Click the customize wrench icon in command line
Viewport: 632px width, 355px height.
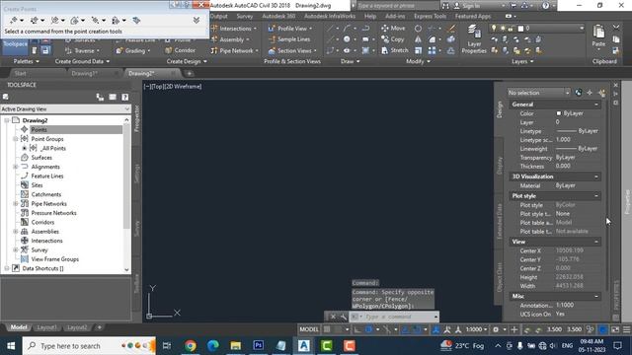[x=343, y=317]
